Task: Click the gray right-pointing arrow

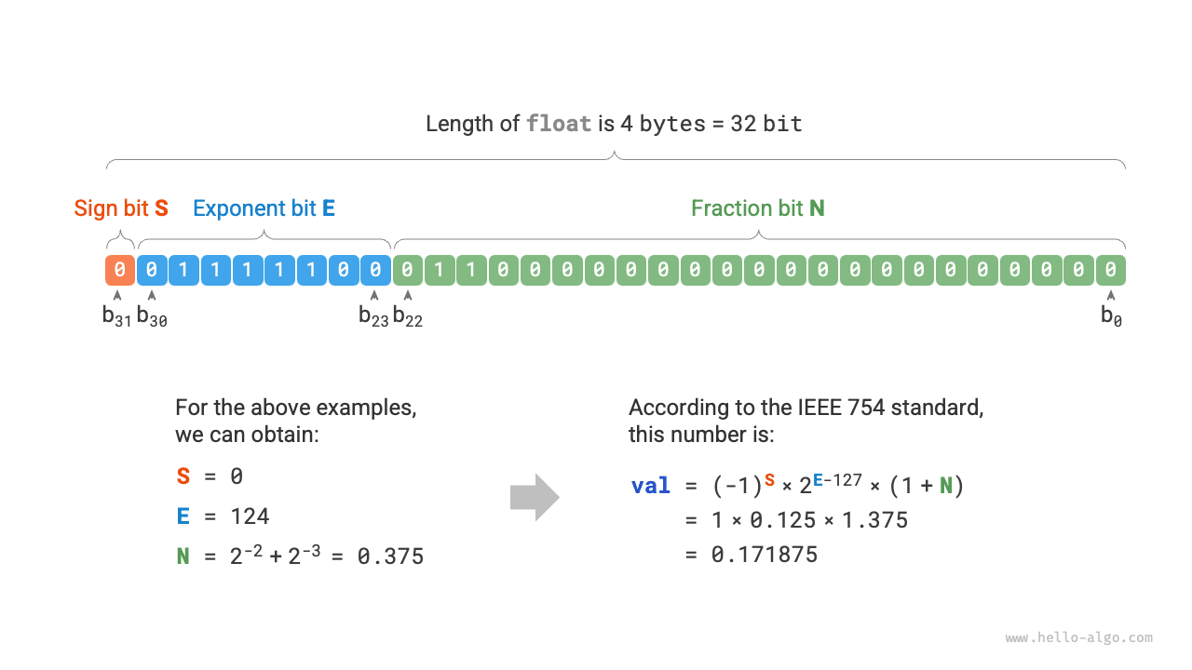Action: [x=535, y=498]
